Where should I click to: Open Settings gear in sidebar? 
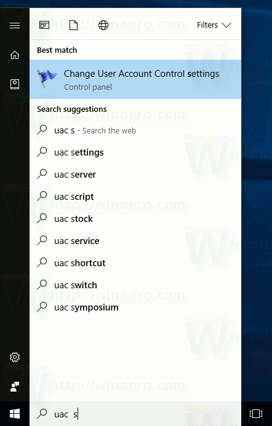pyautogui.click(x=15, y=357)
